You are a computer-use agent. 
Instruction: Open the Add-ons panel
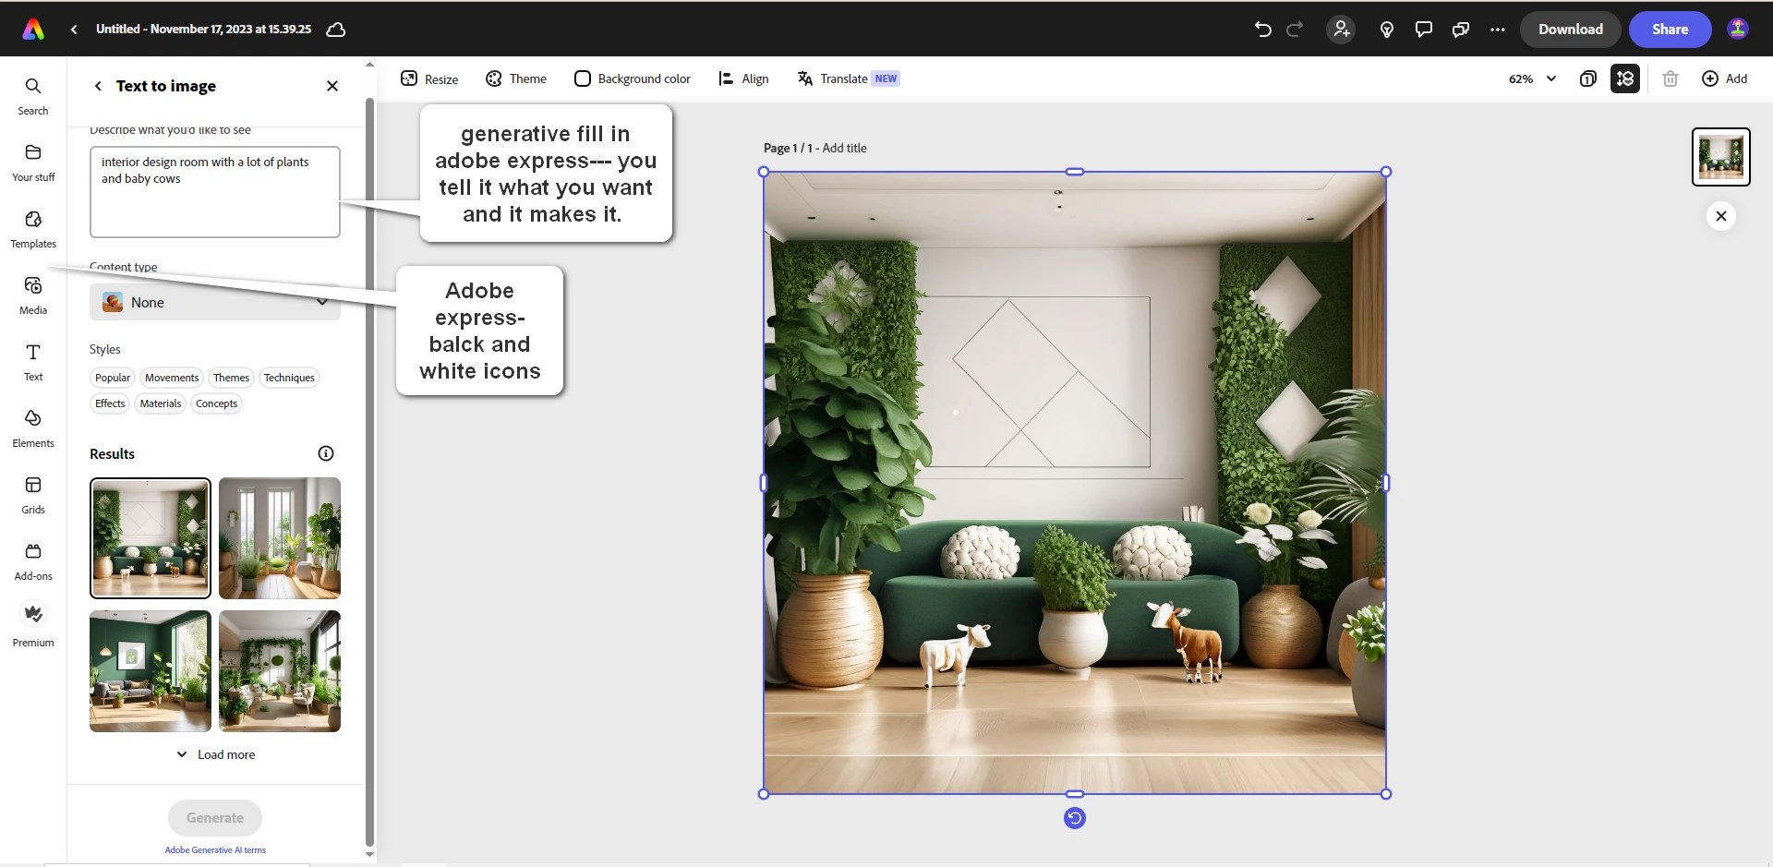(33, 561)
